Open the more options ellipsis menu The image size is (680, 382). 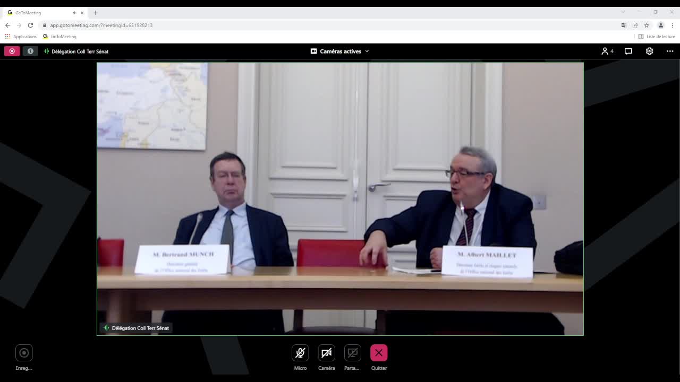(670, 51)
